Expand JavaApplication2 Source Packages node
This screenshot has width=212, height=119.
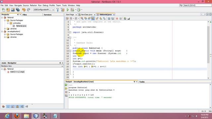point(5,34)
